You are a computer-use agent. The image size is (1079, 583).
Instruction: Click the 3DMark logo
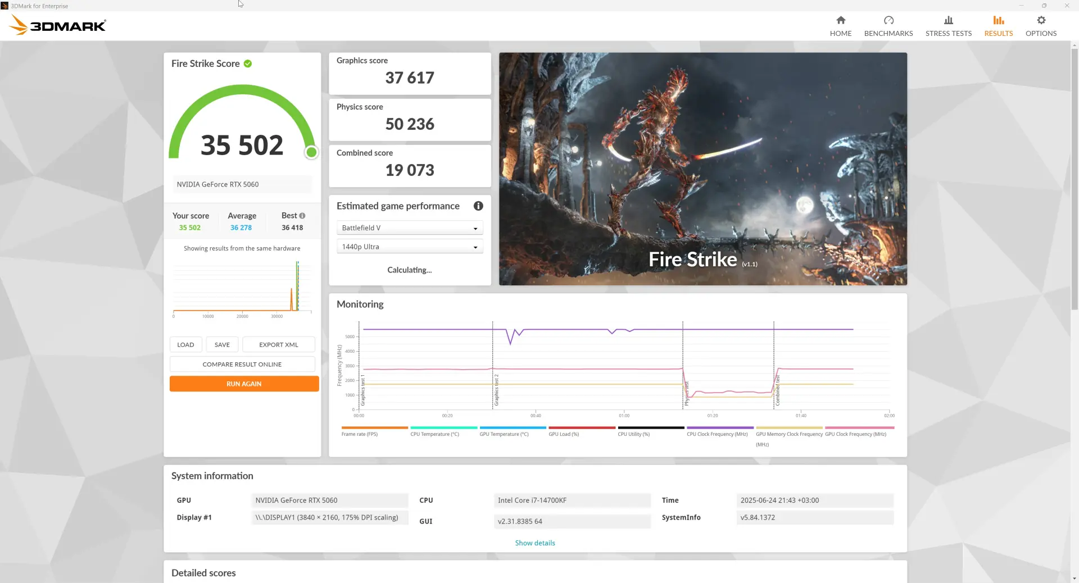pos(57,25)
